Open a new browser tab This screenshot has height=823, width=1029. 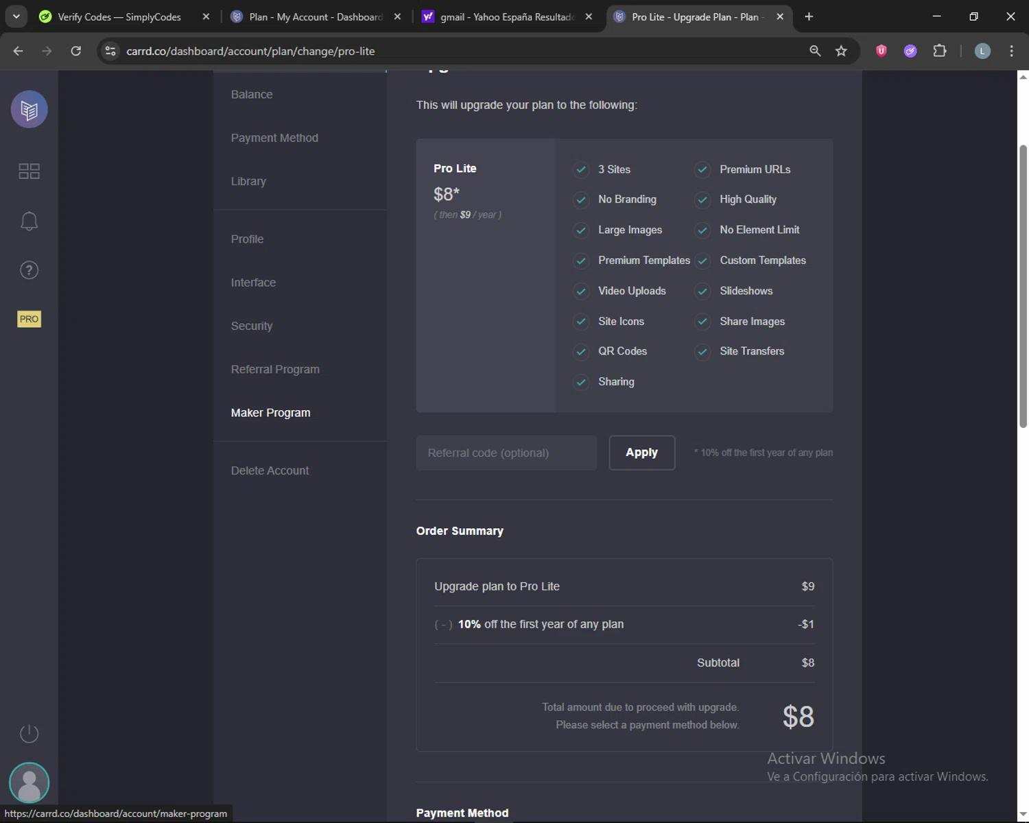tap(809, 16)
